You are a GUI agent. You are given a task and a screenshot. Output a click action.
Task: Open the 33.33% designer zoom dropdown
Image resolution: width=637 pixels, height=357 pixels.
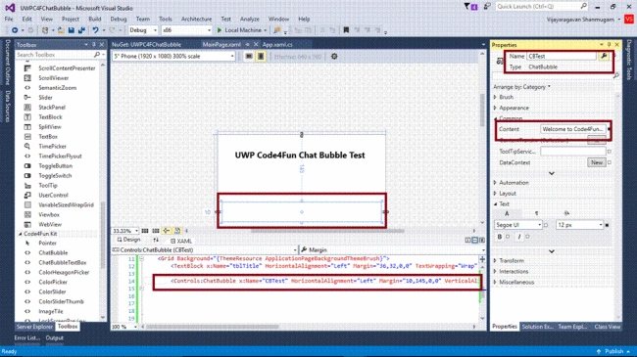[x=125, y=231]
